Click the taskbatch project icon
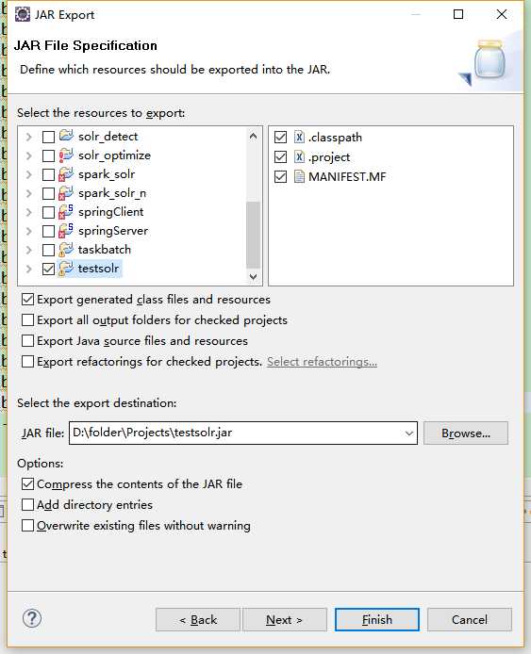Viewport: 531px width, 654px height. pos(66,249)
